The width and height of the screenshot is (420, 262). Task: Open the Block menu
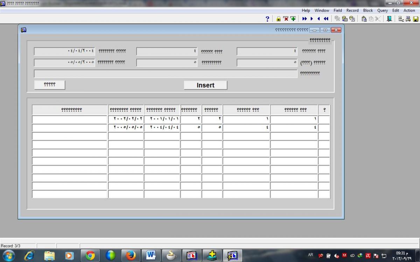368,10
